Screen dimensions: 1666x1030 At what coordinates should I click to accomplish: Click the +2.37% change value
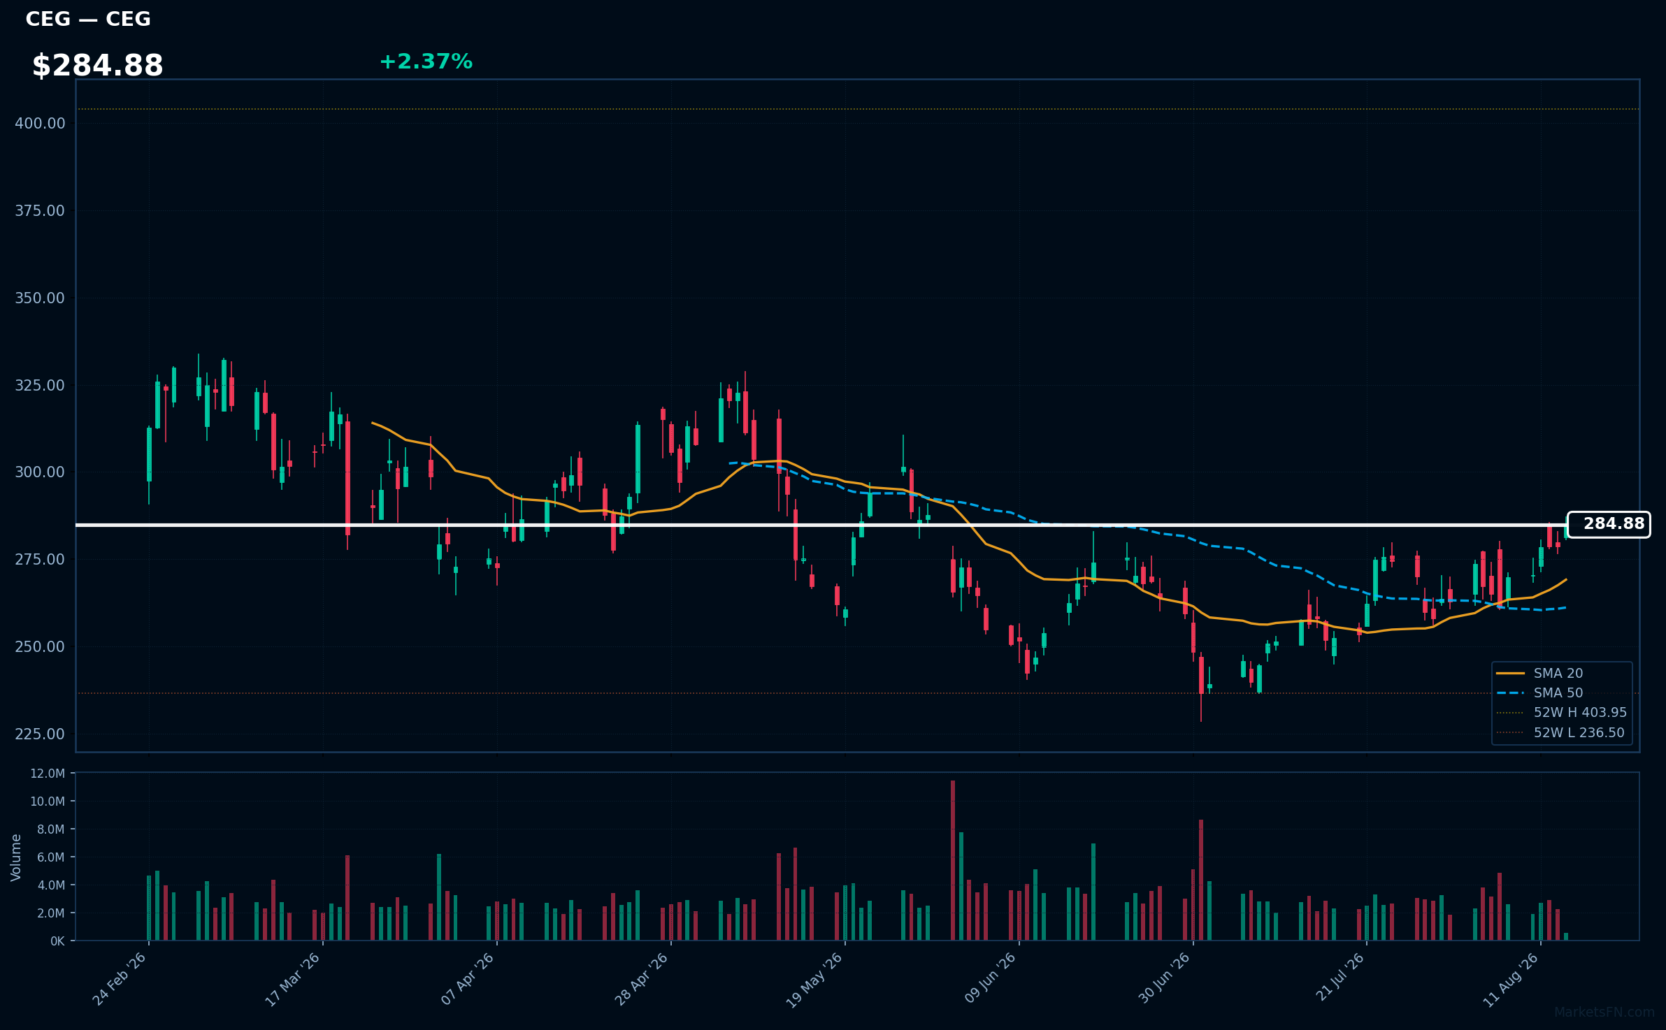(x=426, y=61)
